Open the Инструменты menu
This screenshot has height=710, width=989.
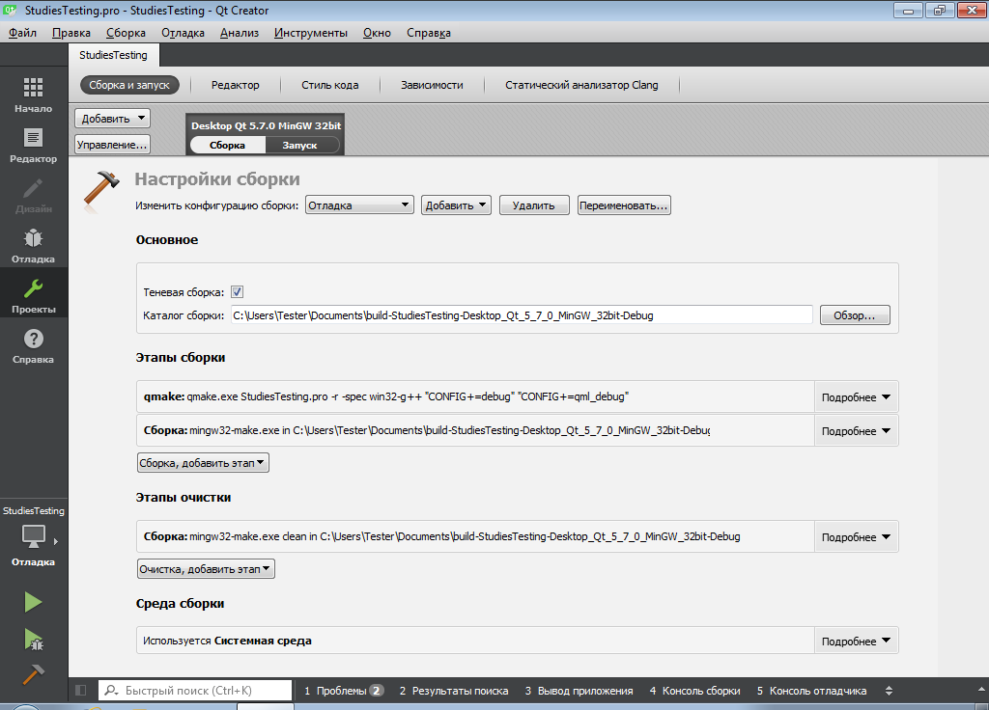(x=311, y=33)
